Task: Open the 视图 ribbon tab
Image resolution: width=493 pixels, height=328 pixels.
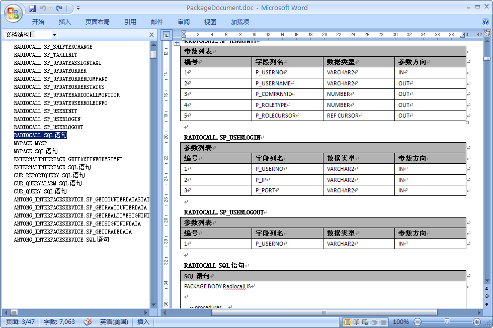Action: 210,22
